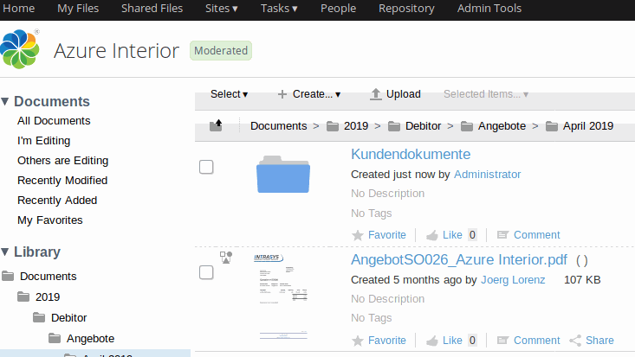Open the Kundendokumente folder link
Screen dimensions: 635x357
411,154
